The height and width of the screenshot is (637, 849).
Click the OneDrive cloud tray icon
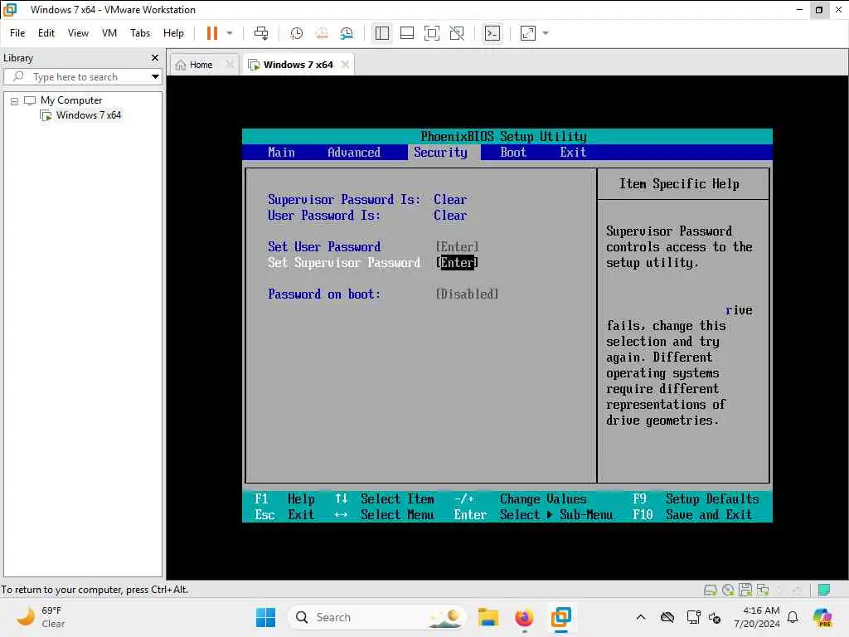(667, 617)
